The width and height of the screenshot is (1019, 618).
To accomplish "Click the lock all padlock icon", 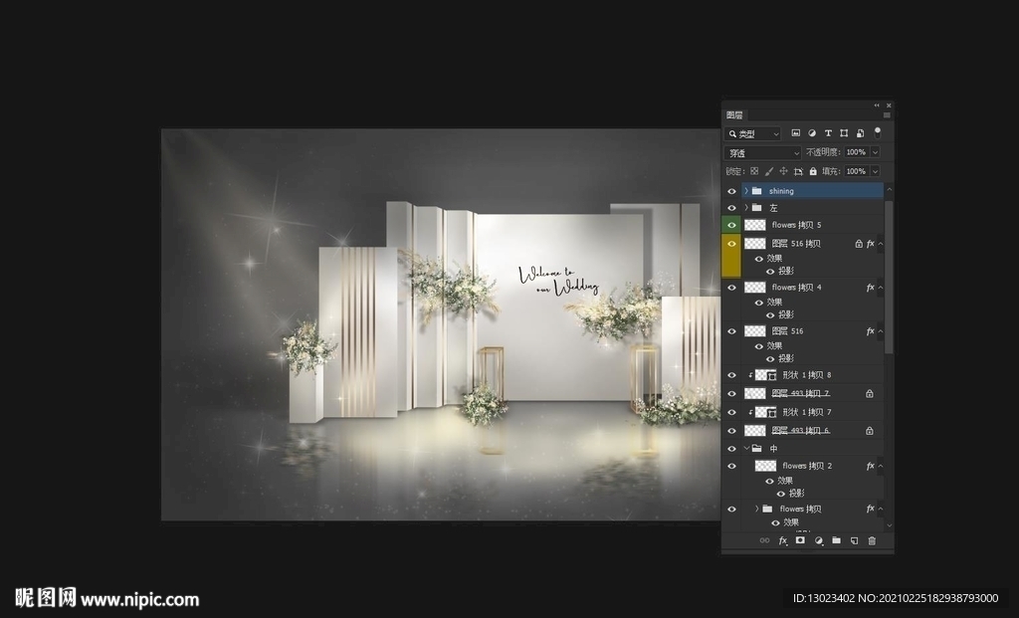I will pos(813,171).
